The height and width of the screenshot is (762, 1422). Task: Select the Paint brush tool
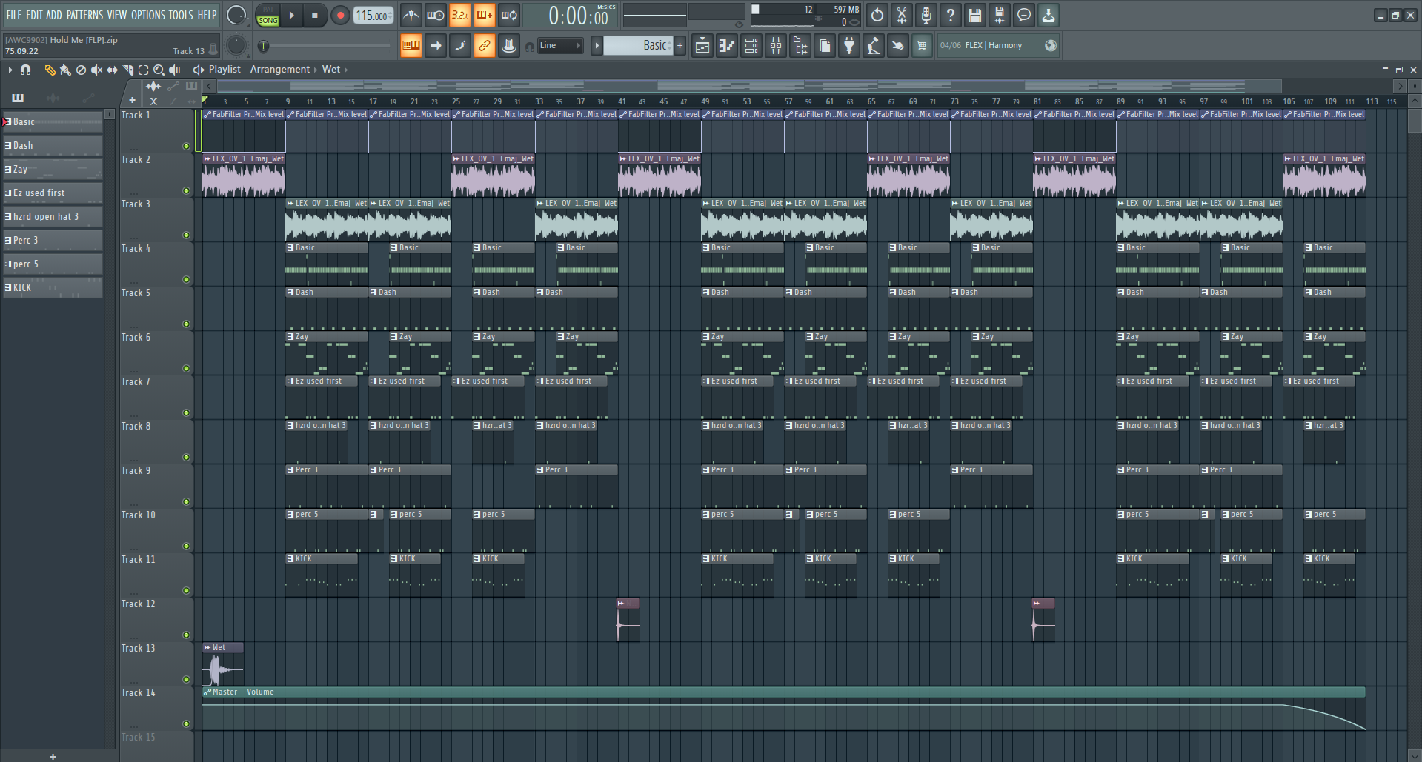click(65, 70)
